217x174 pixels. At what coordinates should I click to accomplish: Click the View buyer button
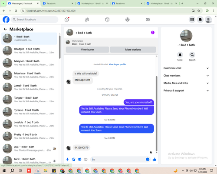pyautogui.click(x=87, y=50)
